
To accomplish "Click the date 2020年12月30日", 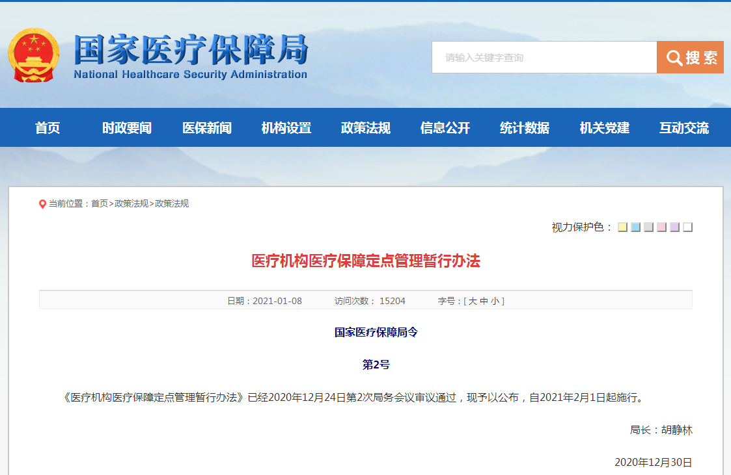I will pos(653,462).
